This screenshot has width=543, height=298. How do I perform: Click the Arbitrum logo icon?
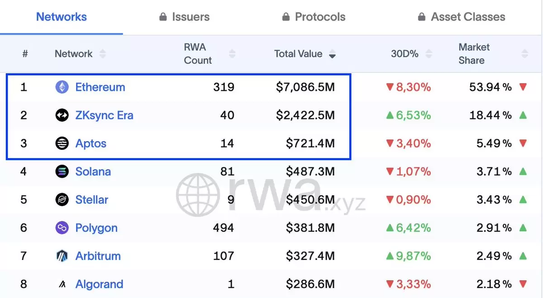pyautogui.click(x=62, y=256)
